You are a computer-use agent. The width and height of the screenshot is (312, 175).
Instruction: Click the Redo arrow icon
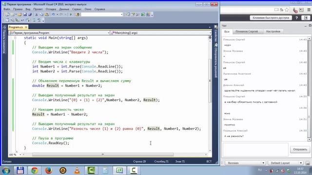[61, 15]
